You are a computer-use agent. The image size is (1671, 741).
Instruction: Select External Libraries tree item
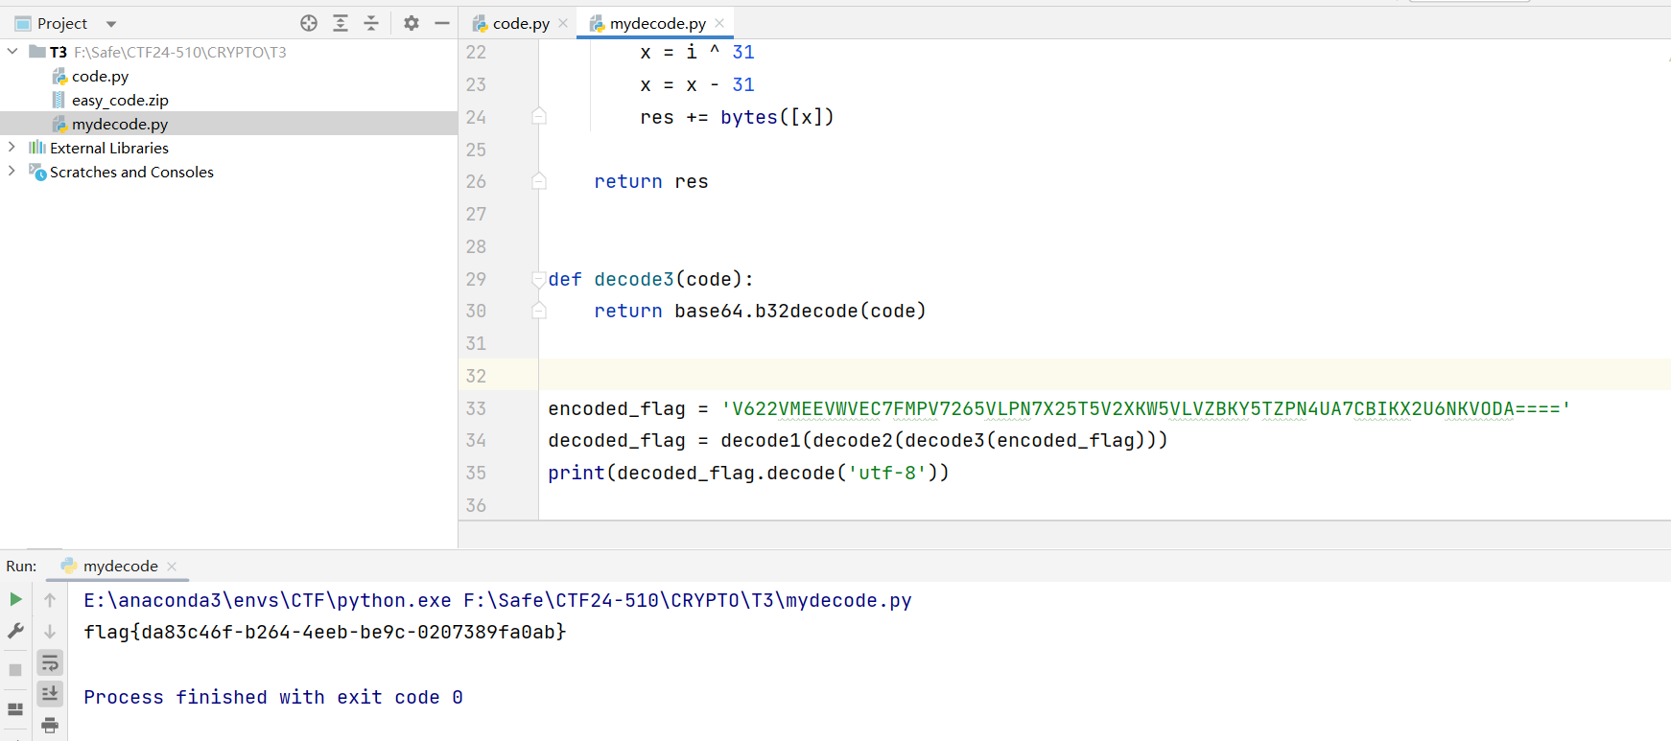pyautogui.click(x=109, y=148)
